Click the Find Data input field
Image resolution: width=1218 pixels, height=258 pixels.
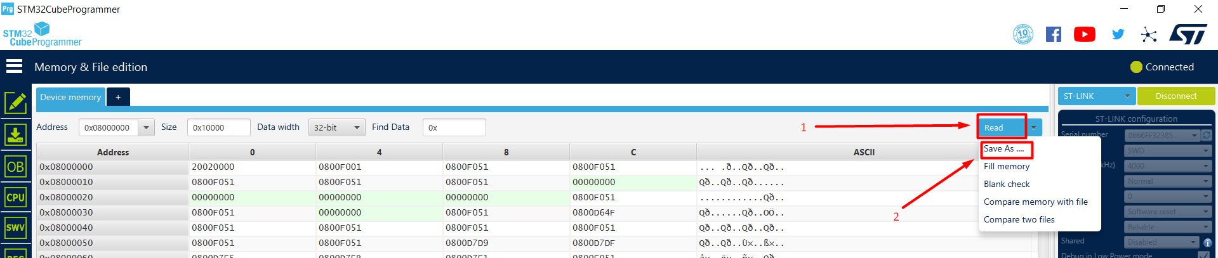pos(454,127)
